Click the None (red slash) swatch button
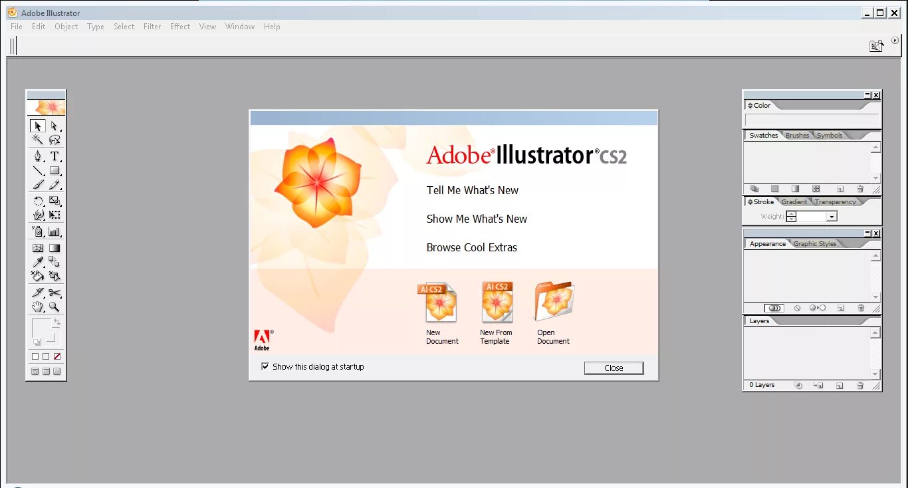 click(x=57, y=356)
